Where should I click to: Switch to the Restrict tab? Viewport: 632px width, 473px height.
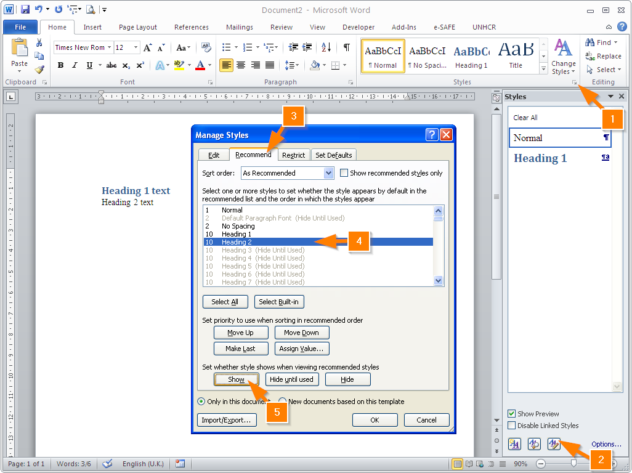point(293,155)
